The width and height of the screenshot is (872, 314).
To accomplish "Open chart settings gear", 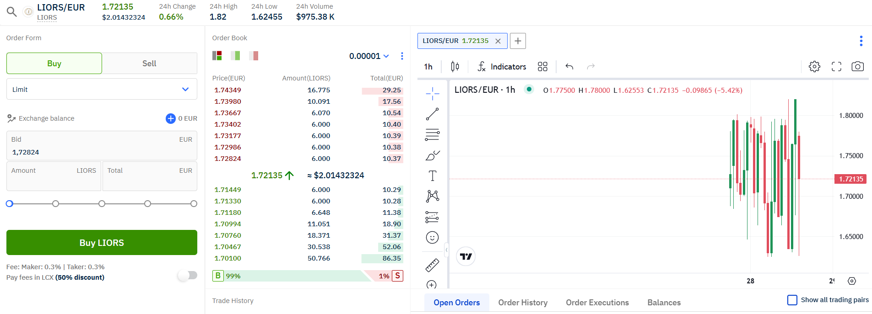I will (814, 67).
